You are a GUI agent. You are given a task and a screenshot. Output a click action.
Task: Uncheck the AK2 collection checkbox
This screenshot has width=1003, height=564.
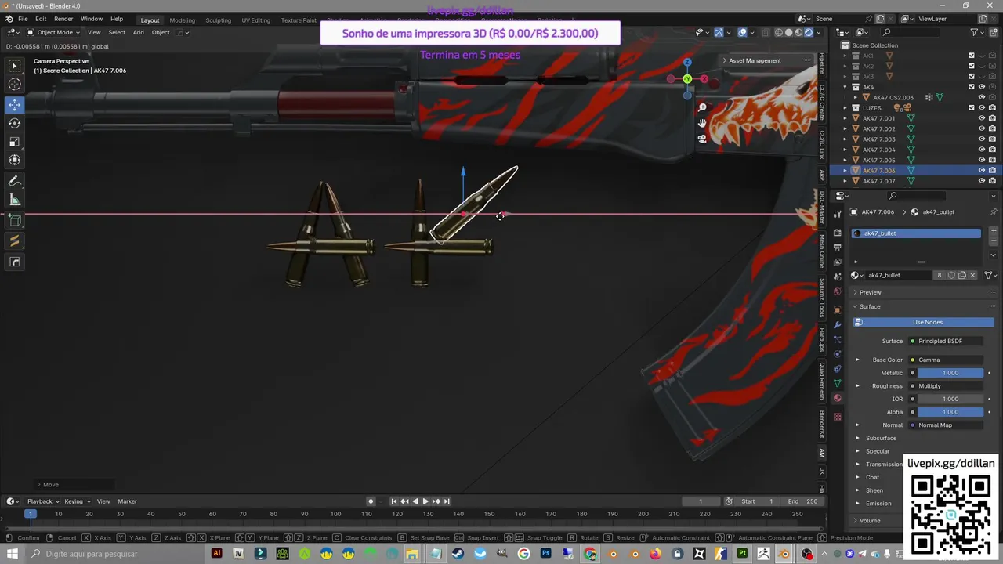pos(972,66)
